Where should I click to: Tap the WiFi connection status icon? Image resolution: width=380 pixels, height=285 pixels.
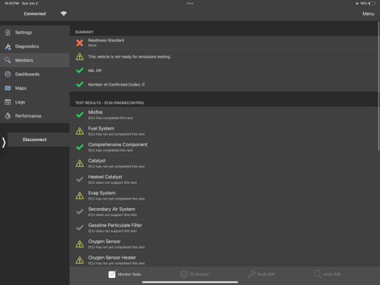click(x=64, y=14)
